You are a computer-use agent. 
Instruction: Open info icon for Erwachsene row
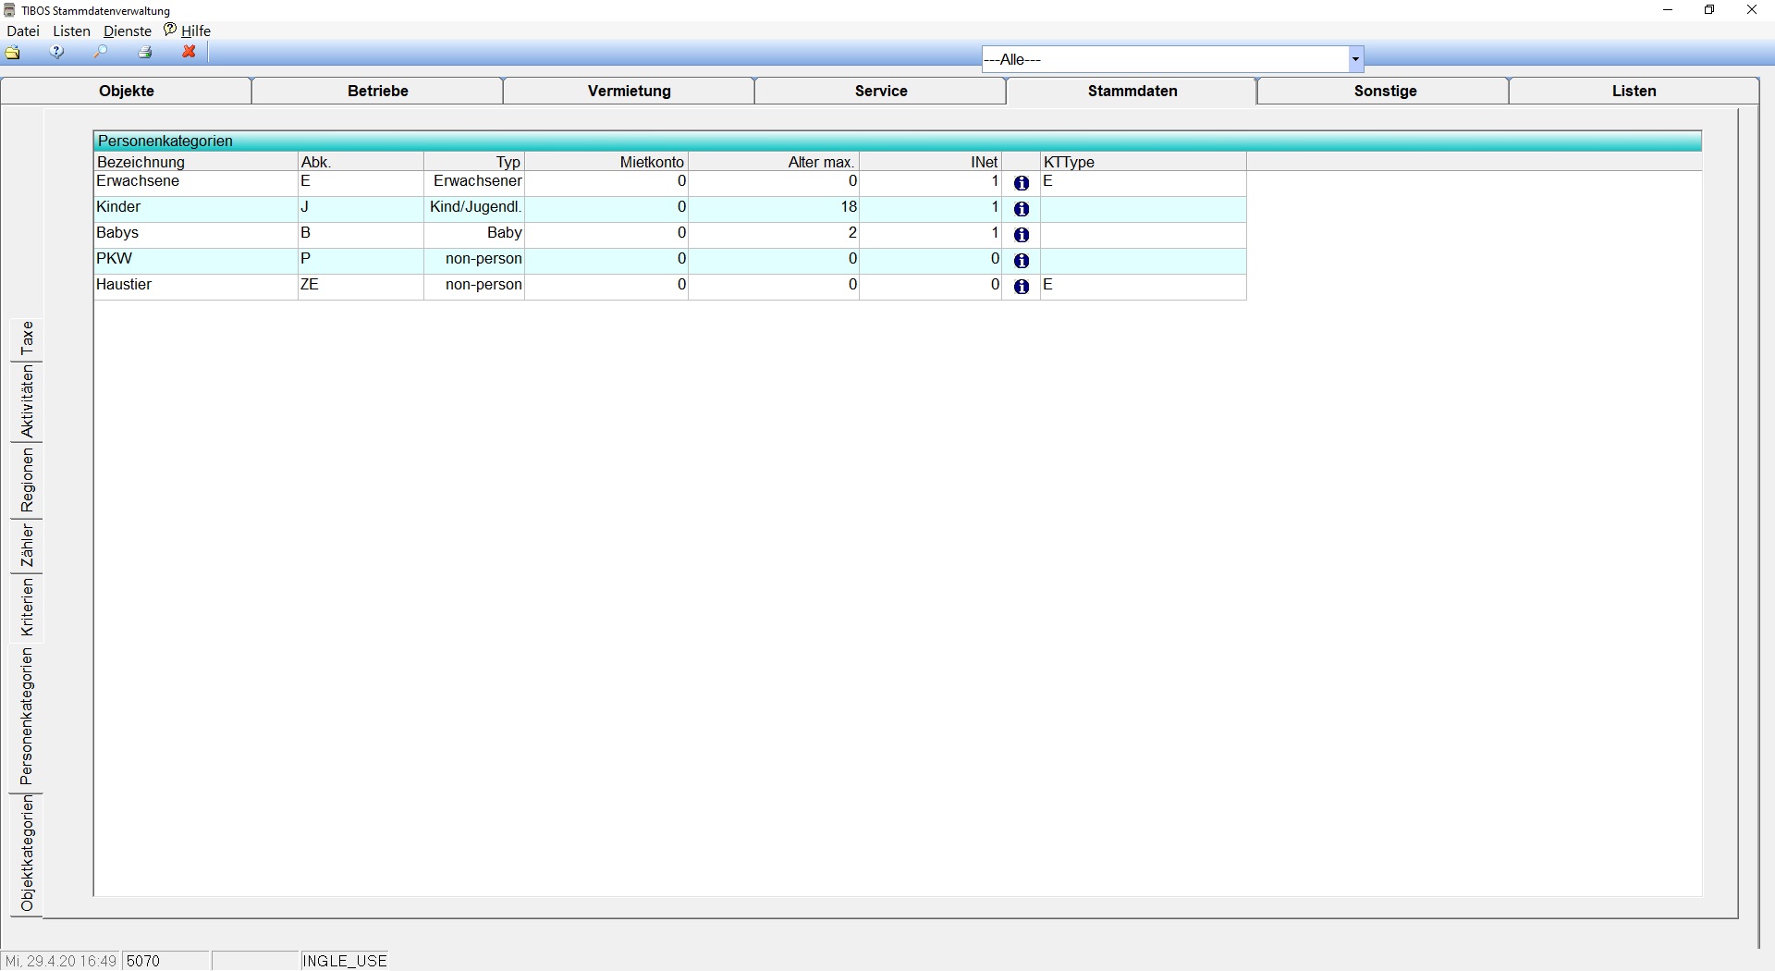(1022, 183)
